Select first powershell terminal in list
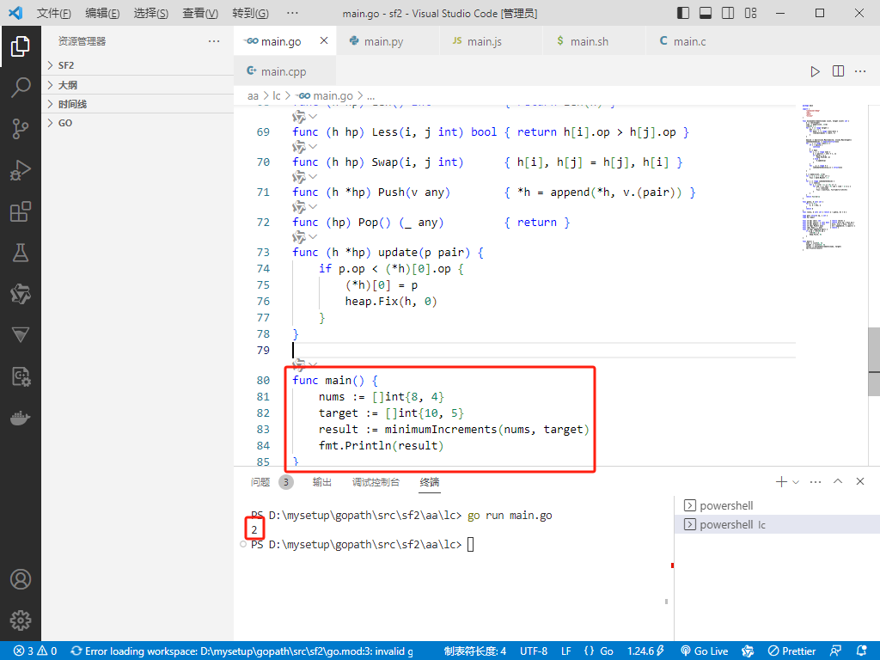This screenshot has height=660, width=880. pos(777,505)
